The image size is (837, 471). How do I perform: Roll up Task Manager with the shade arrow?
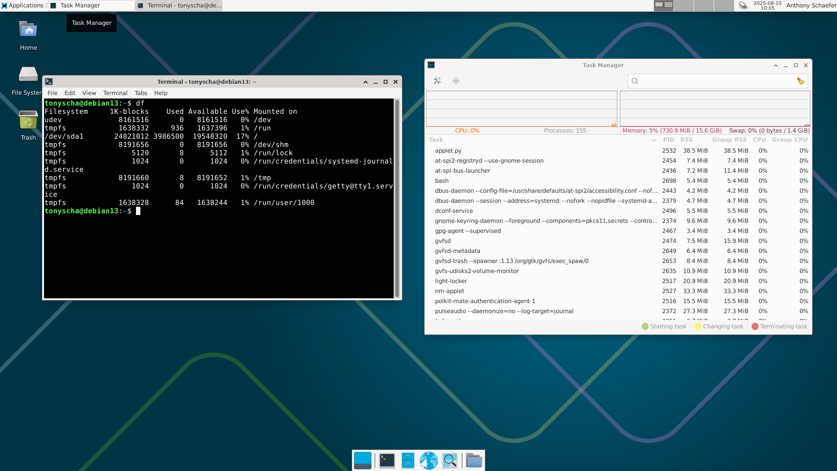pyautogui.click(x=776, y=65)
